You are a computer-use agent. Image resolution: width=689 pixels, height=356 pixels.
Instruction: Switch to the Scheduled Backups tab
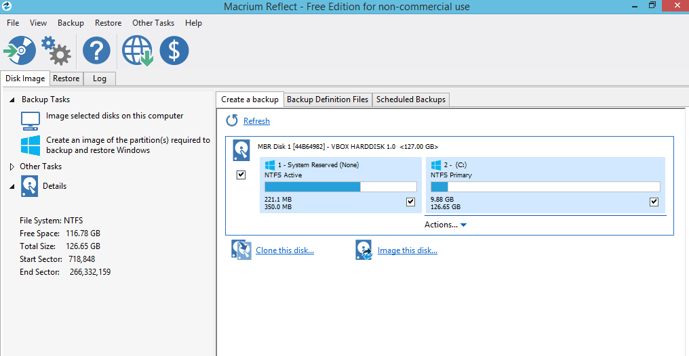(x=410, y=99)
